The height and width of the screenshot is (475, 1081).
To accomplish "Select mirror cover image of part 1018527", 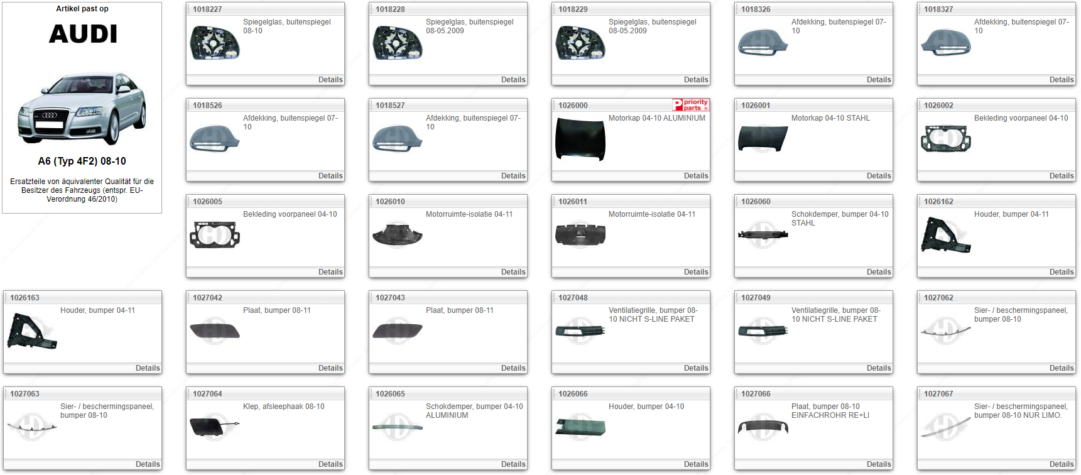I will tap(398, 139).
